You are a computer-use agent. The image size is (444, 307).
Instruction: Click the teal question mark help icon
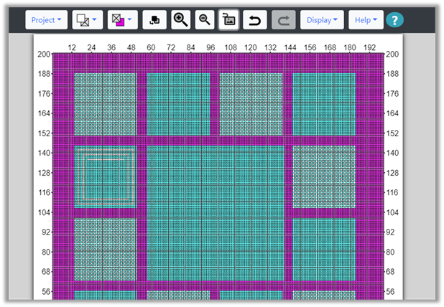click(x=395, y=20)
